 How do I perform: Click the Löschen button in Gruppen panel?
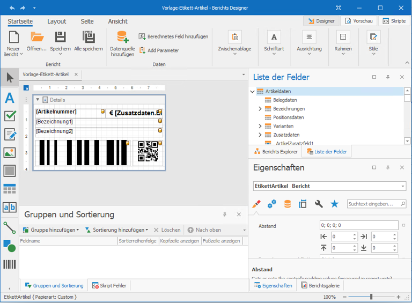click(x=167, y=230)
